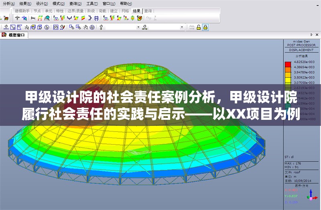Click the reactions icon at the left of the results toolbar
Viewport: 321px width, 210px height.
18,18
